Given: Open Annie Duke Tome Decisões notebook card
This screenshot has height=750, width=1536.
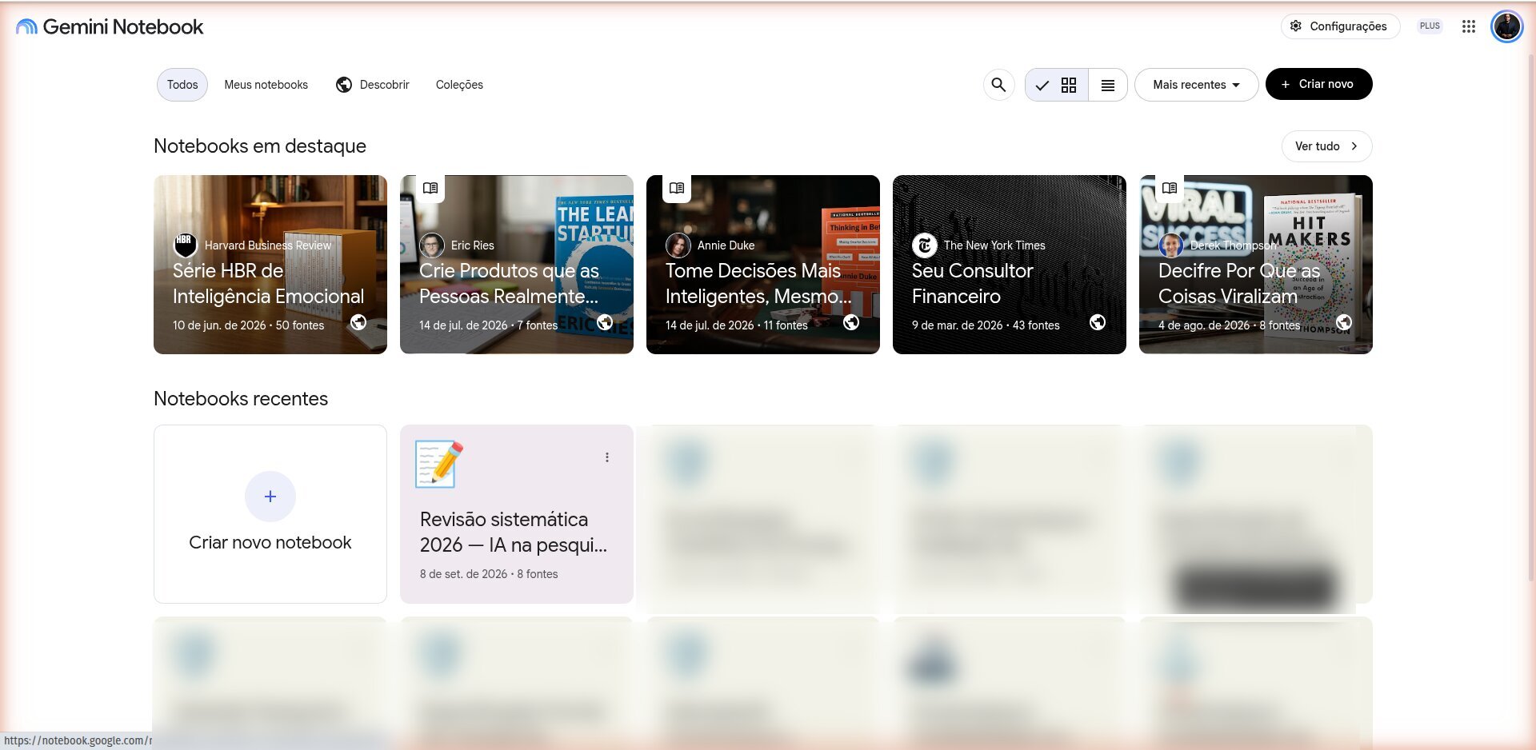Looking at the screenshot, I should (763, 265).
